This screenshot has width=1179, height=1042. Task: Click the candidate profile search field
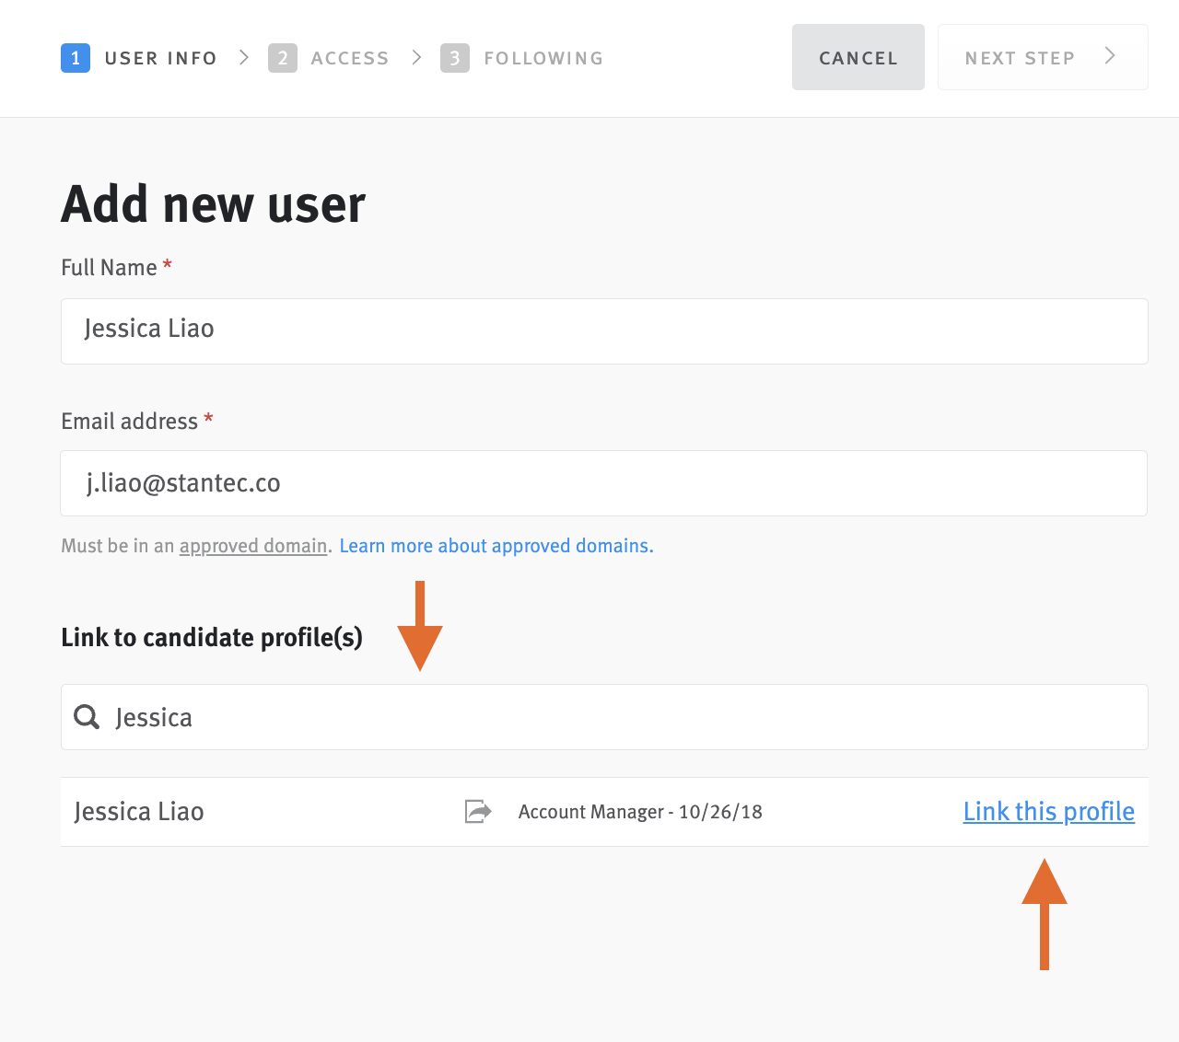pyautogui.click(x=603, y=716)
